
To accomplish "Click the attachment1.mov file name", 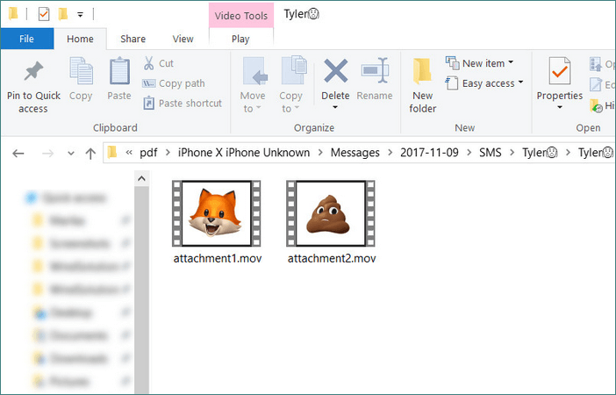I will pos(218,258).
